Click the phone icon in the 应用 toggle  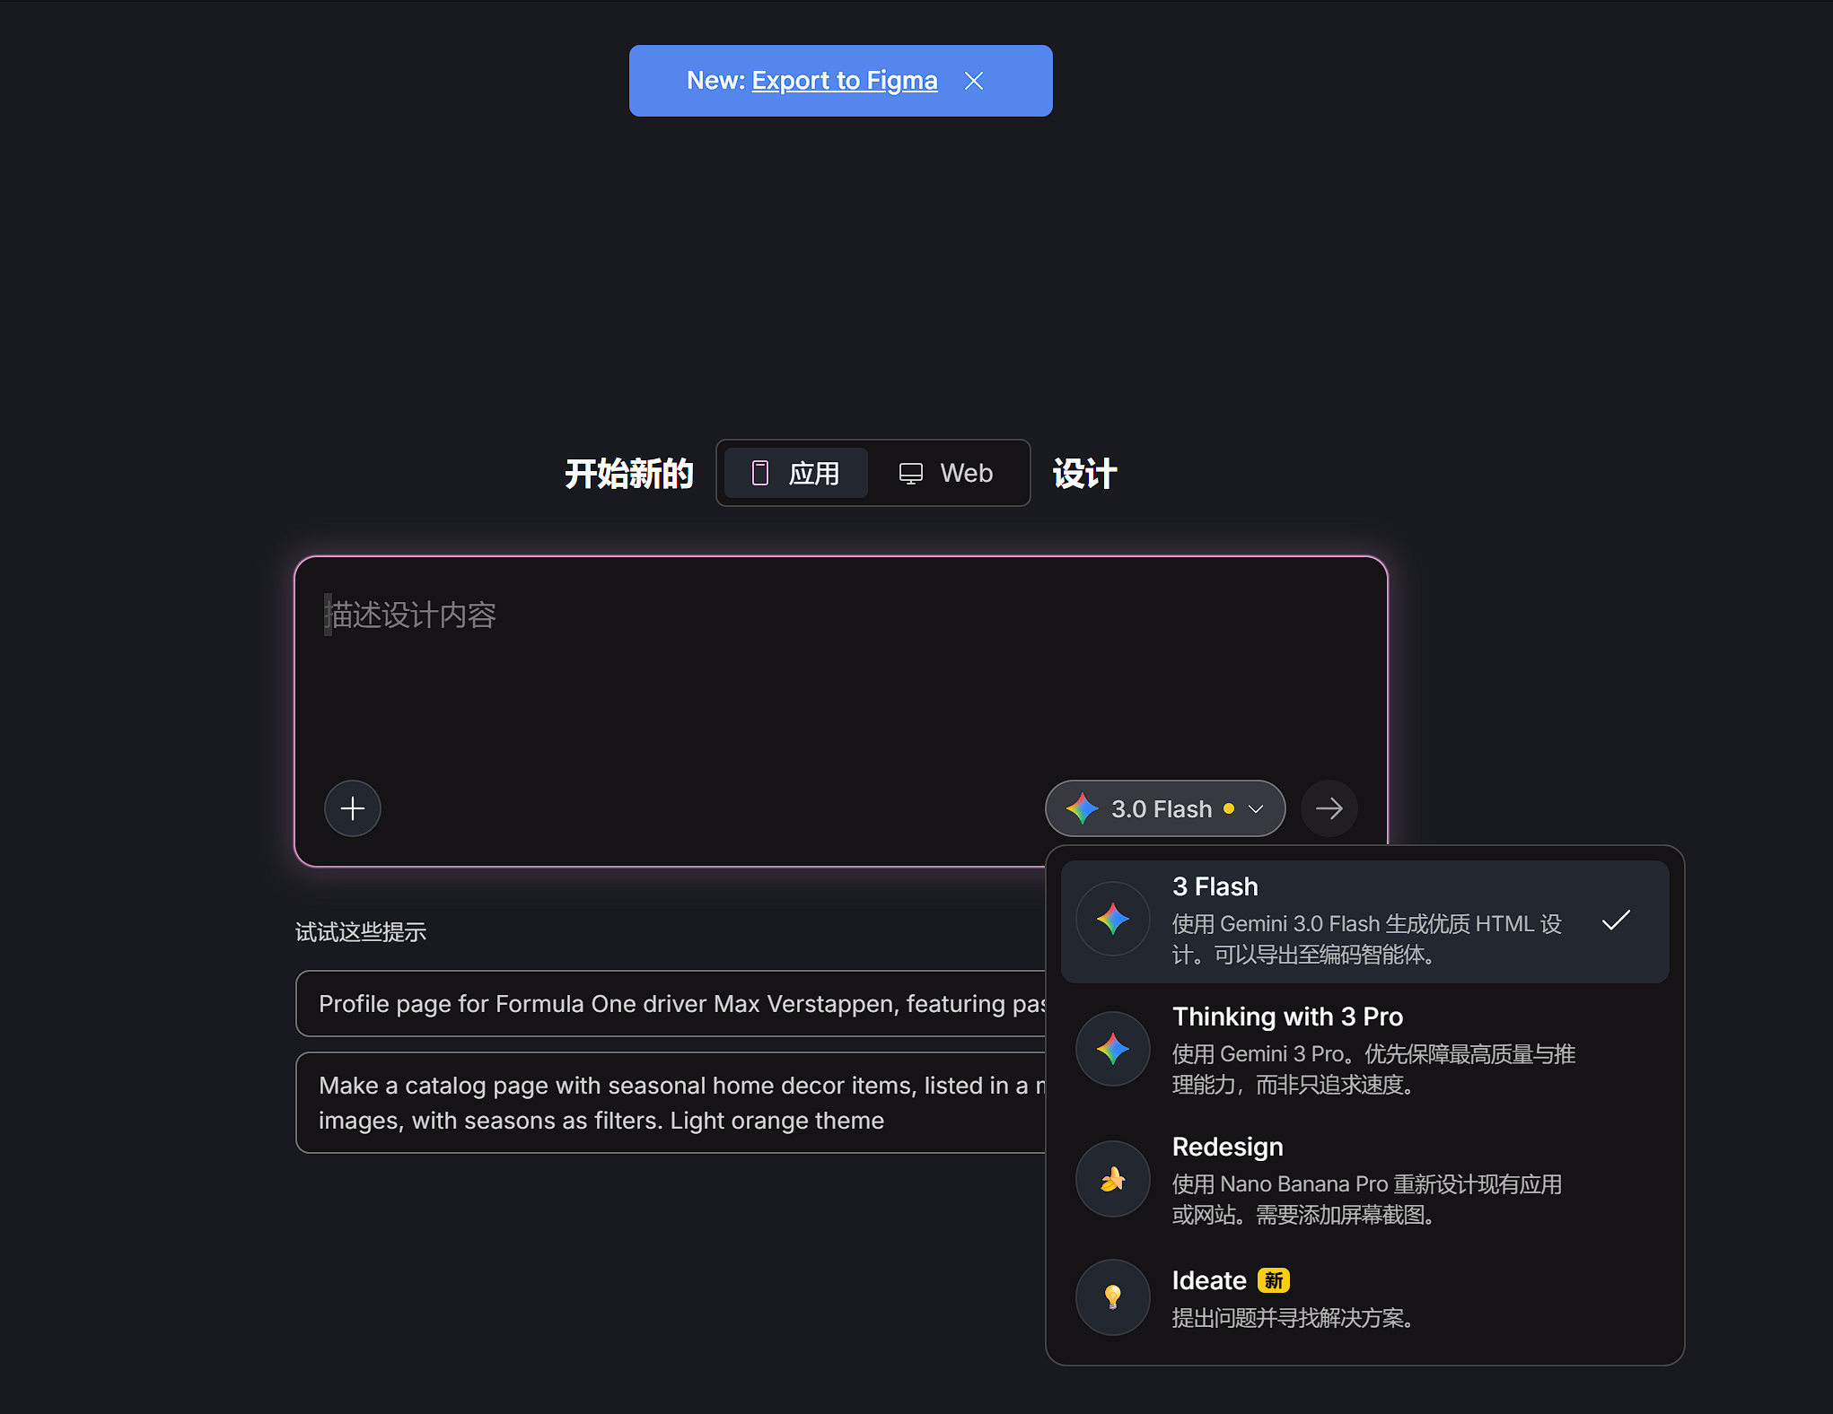[x=760, y=473]
